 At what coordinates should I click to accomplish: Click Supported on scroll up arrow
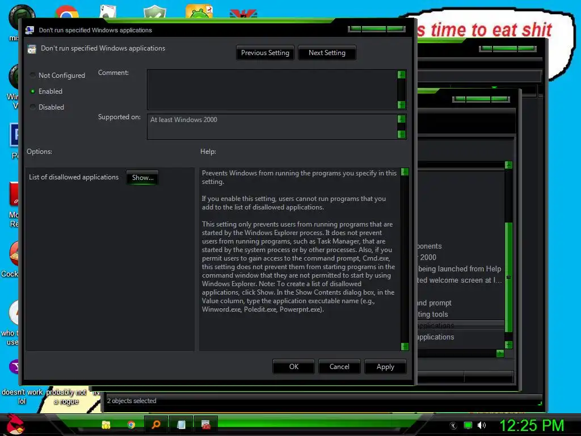[401, 119]
